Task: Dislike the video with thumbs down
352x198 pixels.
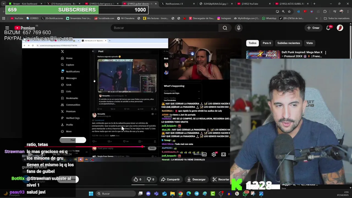Action: [x=150, y=179]
